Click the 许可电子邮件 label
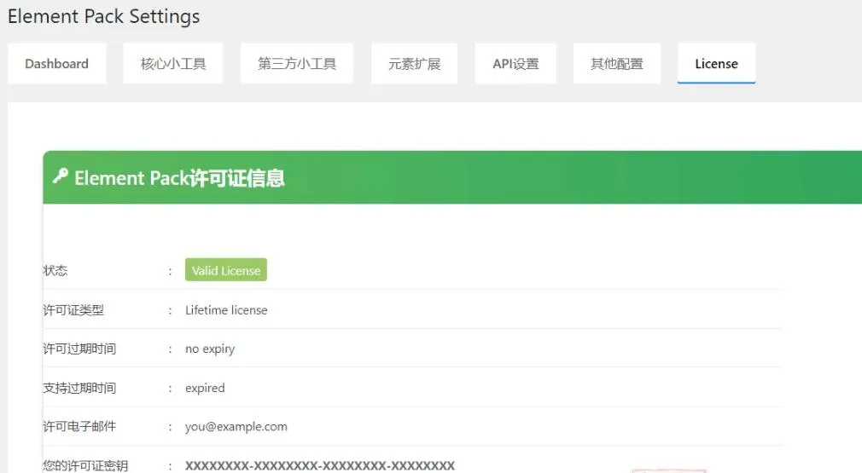862x473 pixels. (x=79, y=426)
